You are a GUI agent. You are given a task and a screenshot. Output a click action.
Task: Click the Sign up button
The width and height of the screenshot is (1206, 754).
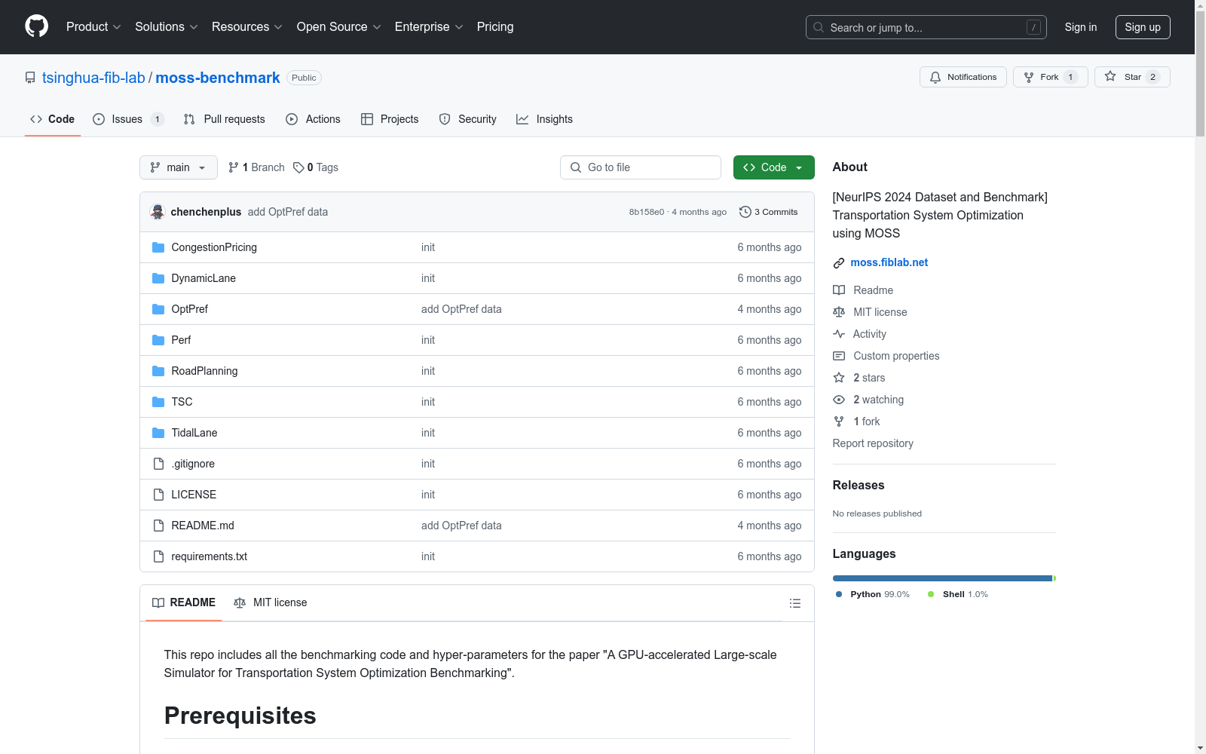[x=1143, y=27]
